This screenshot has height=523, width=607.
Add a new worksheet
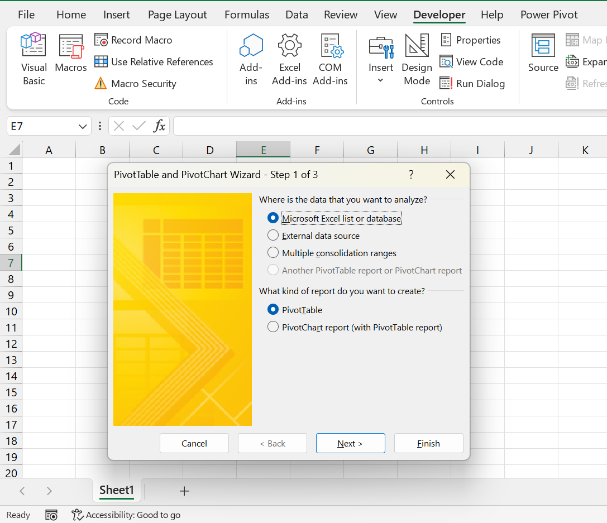coord(184,491)
